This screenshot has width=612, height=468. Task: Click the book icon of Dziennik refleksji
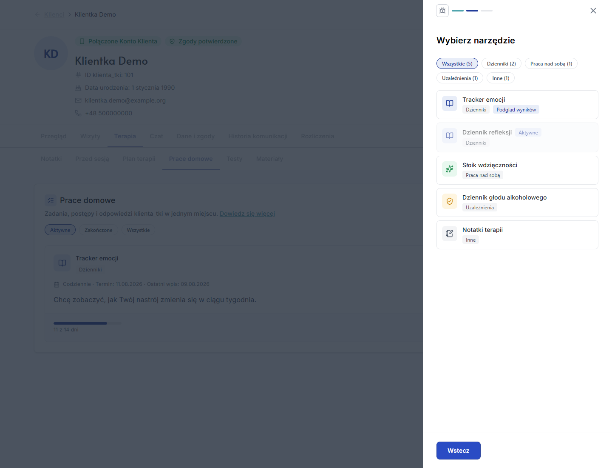[450, 136]
